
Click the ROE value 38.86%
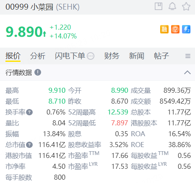[179, 145]
